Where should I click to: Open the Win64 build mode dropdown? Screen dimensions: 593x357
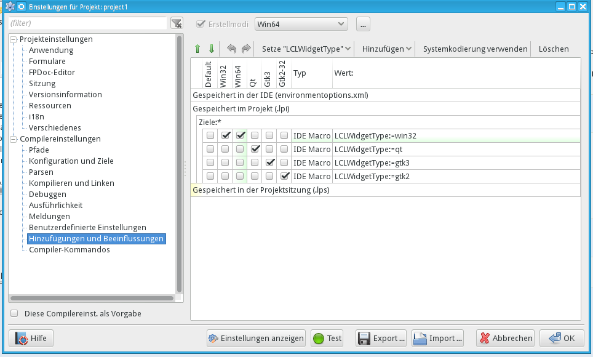coord(301,24)
